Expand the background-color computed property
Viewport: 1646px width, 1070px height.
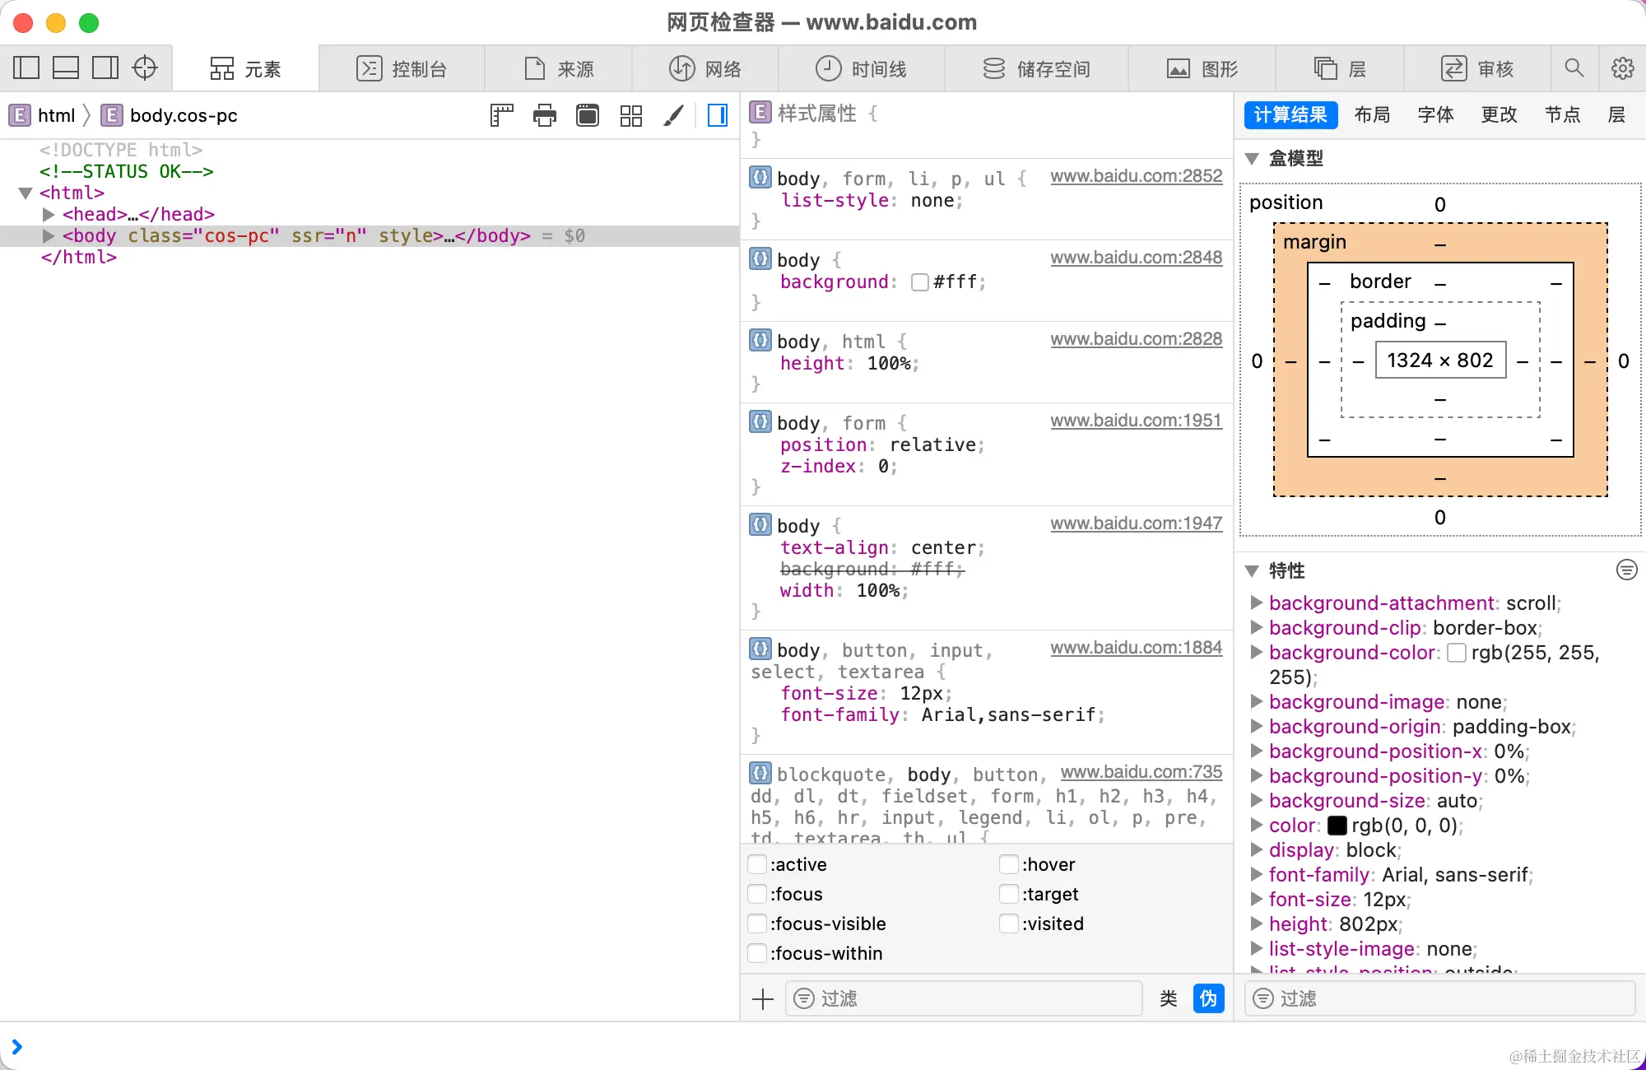click(1257, 652)
